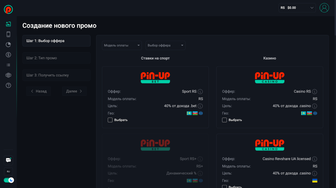Open the help question mark icon

click(x=8, y=85)
